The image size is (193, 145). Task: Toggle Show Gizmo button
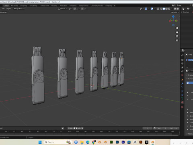point(146,9)
